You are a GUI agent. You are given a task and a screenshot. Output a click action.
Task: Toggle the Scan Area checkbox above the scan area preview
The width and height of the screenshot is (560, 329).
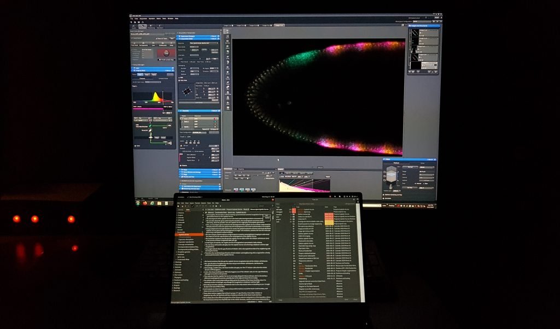click(x=179, y=80)
